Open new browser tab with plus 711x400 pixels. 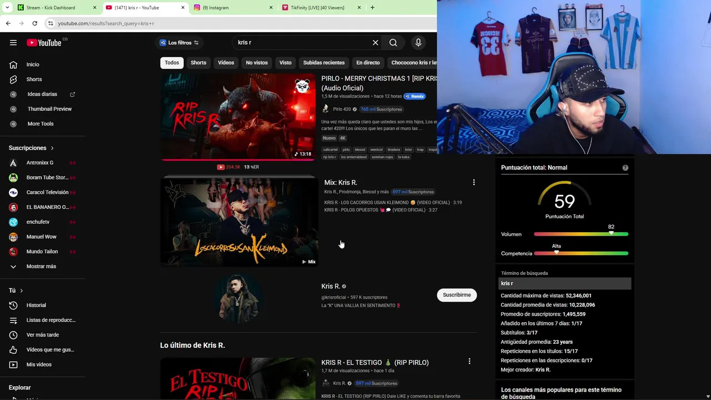pyautogui.click(x=372, y=8)
